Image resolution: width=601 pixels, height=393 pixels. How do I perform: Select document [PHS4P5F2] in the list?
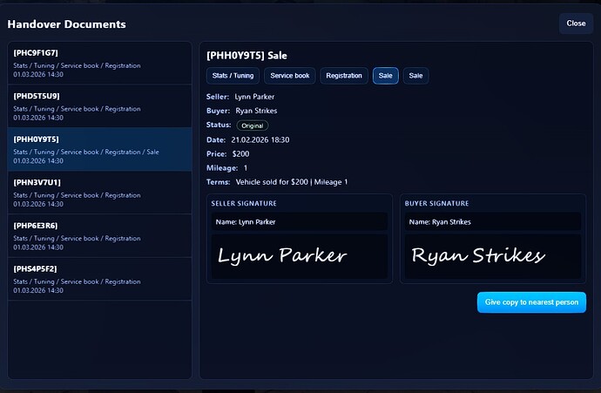(x=99, y=279)
